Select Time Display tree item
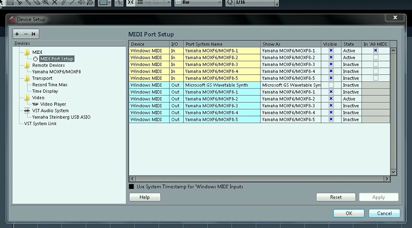 (45, 91)
